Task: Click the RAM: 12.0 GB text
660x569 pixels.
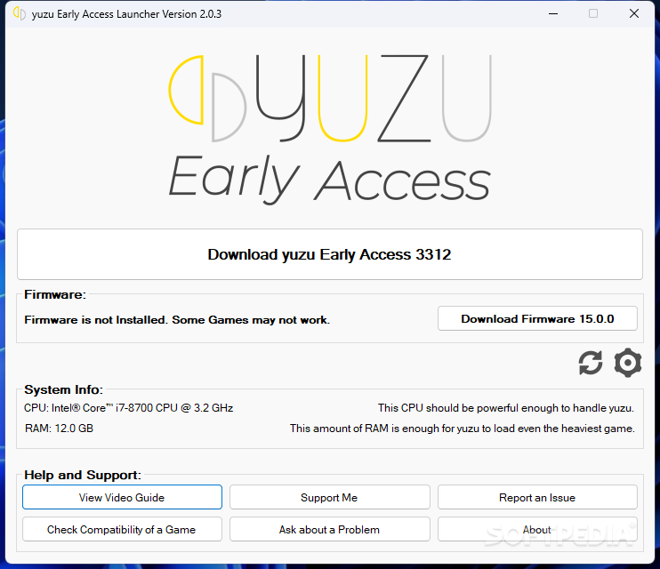Action: [59, 429]
